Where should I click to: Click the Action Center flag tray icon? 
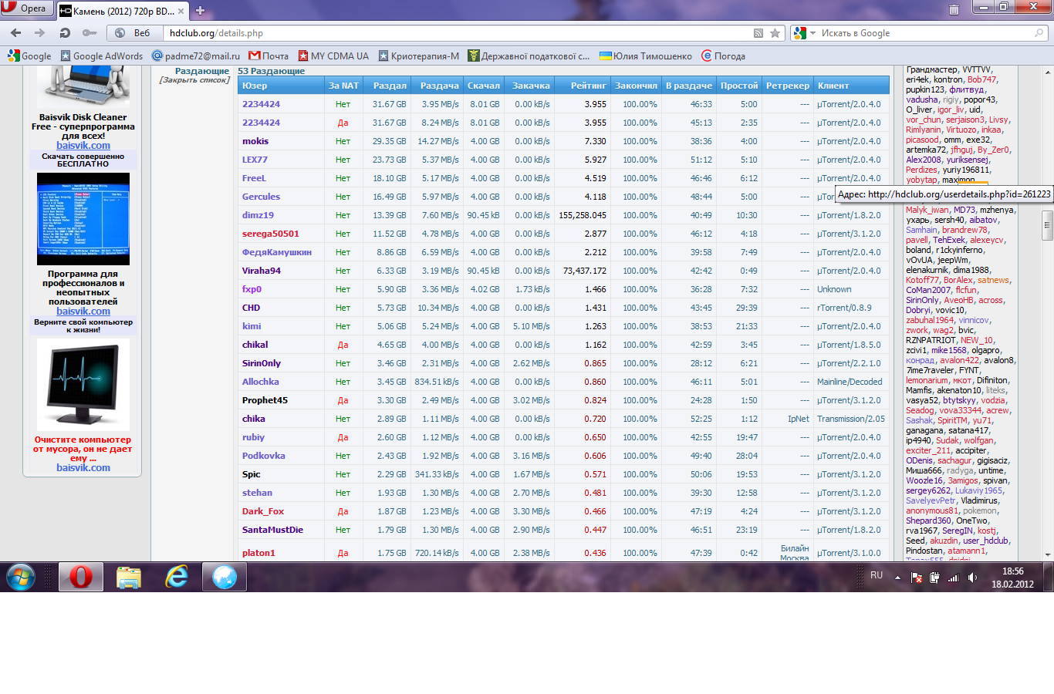coord(917,578)
